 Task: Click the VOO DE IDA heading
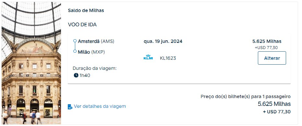82,25
